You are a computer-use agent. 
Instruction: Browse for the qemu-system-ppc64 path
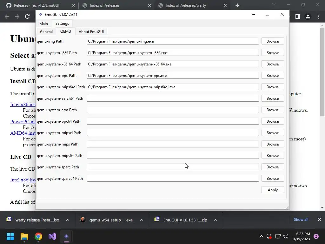[x=273, y=121]
